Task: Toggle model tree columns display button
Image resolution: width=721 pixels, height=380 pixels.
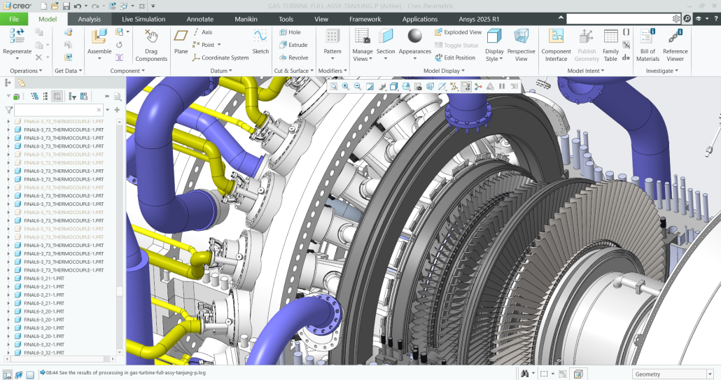Action: pyautogui.click(x=57, y=97)
